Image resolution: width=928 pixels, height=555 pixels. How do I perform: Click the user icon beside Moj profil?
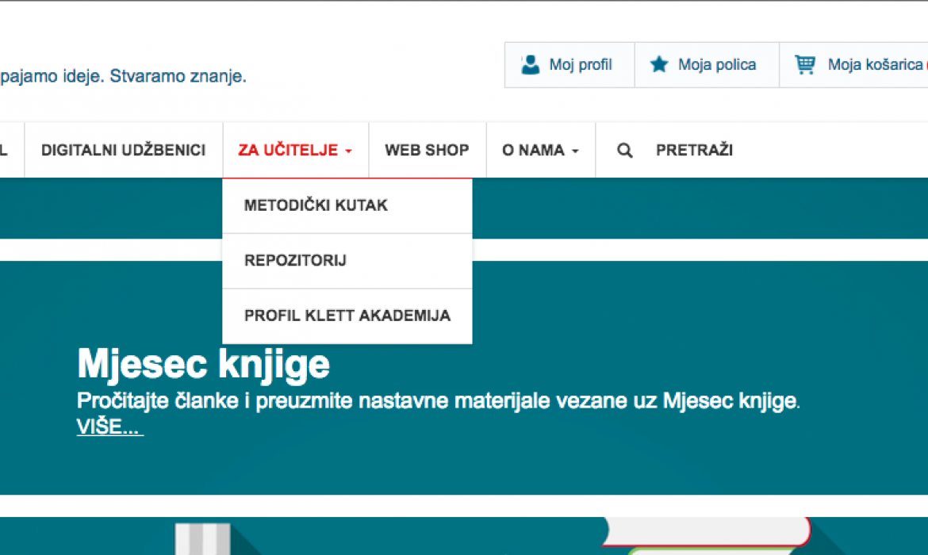(x=530, y=65)
